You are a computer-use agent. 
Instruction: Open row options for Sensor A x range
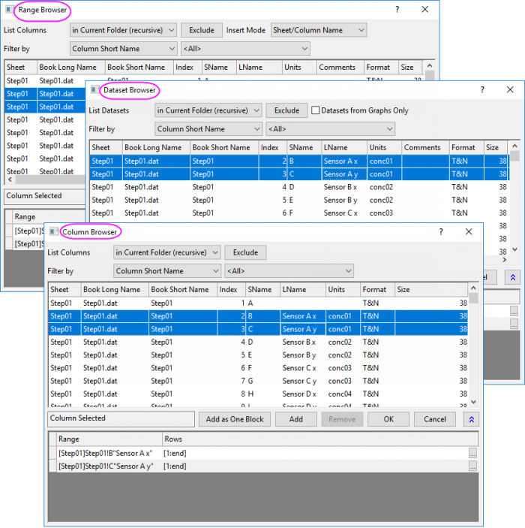pyautogui.click(x=472, y=453)
